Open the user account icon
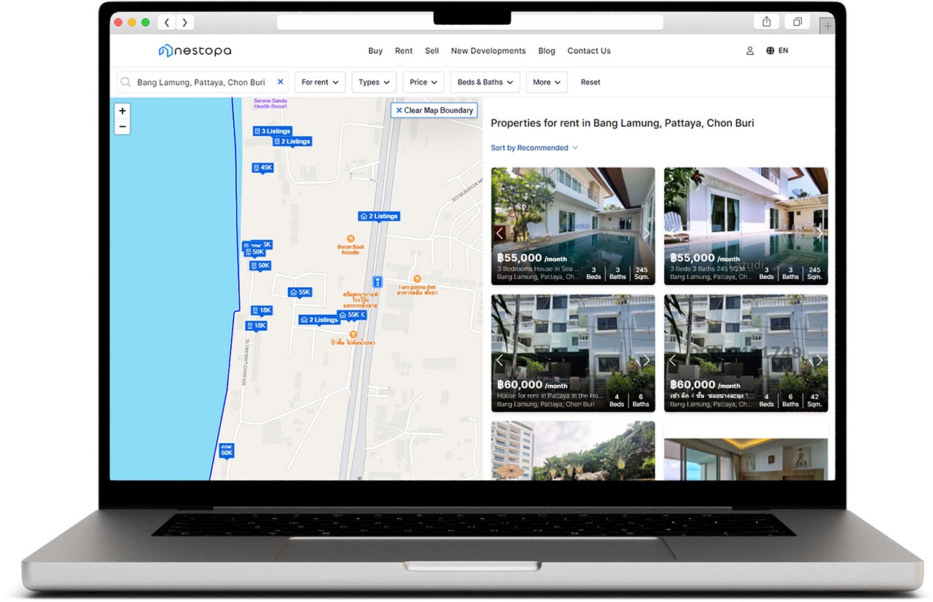933x602 pixels. click(x=750, y=51)
